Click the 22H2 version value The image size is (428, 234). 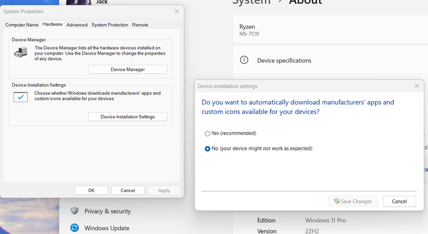[x=312, y=231]
